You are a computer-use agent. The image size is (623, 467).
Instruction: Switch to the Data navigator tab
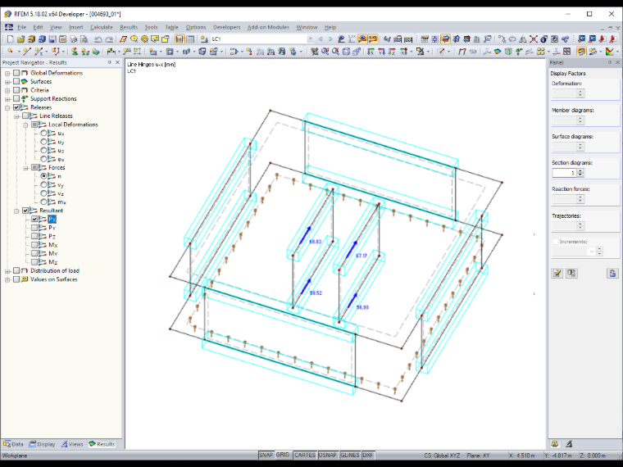(13, 444)
